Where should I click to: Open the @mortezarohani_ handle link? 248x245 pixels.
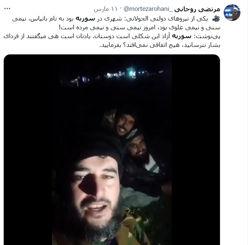click(148, 9)
